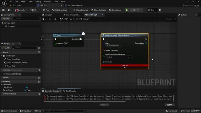201x113 pixels.
Task: Play the level with the green arrow
Action: coord(127,10)
